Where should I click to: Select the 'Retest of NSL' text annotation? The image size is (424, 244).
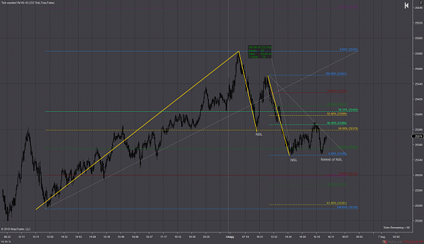[331, 160]
